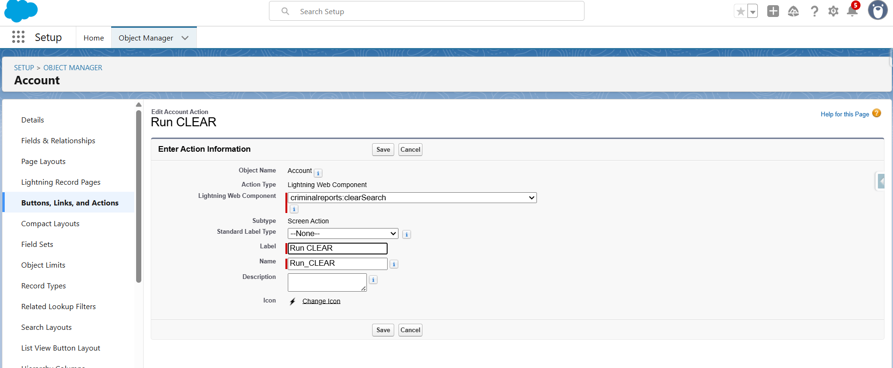Click the sidebar scroll up arrow

(138, 105)
